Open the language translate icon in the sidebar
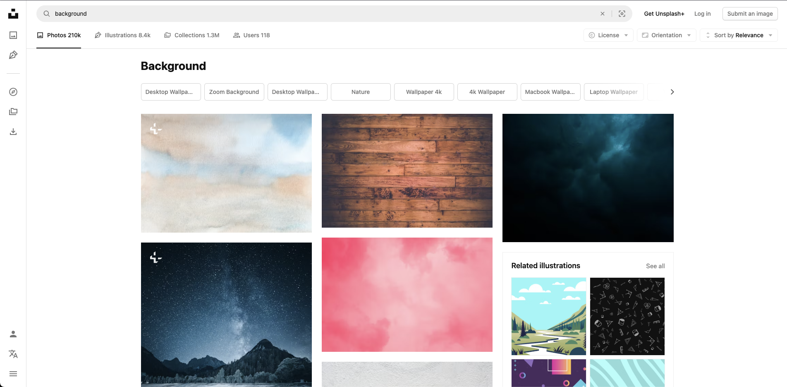Screen dimensions: 787x387 [x=13, y=354]
